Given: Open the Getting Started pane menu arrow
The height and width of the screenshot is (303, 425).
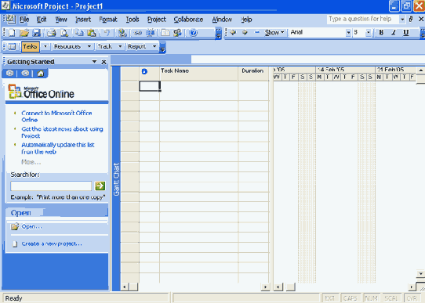Looking at the screenshot, I should [94, 62].
